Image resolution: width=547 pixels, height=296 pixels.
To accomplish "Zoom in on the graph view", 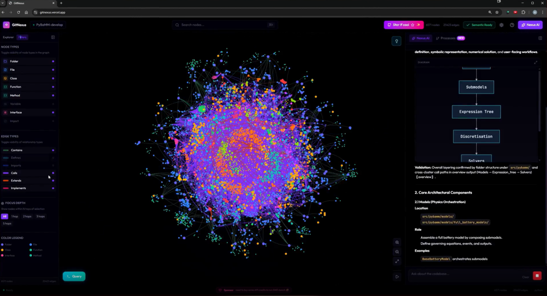I will pyautogui.click(x=397, y=242).
